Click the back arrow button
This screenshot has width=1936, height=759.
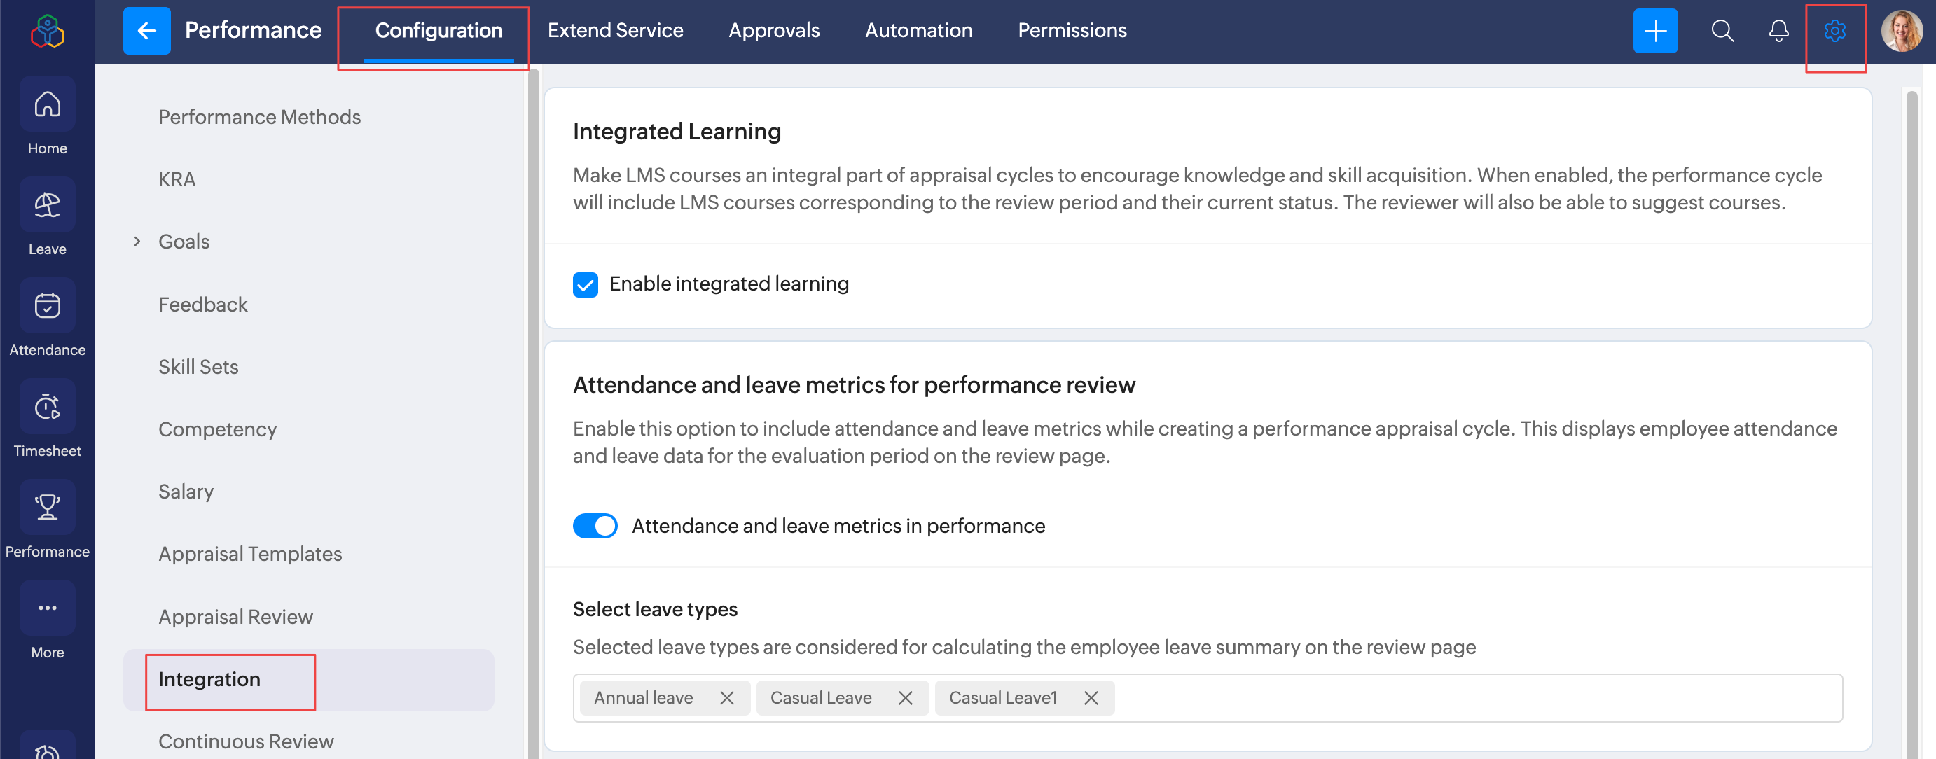[146, 31]
